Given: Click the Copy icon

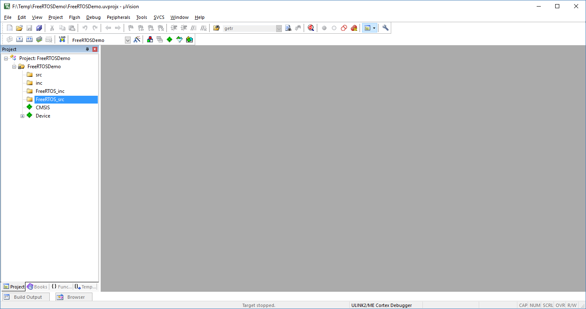Looking at the screenshot, I should (62, 28).
